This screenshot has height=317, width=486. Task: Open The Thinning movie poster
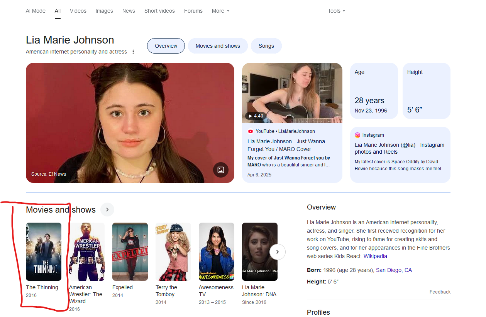(x=44, y=252)
